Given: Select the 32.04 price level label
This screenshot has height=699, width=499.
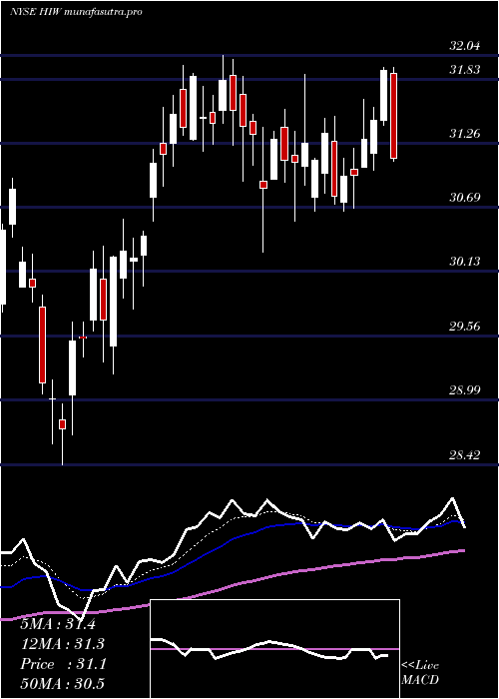Looking at the screenshot, I should (465, 46).
